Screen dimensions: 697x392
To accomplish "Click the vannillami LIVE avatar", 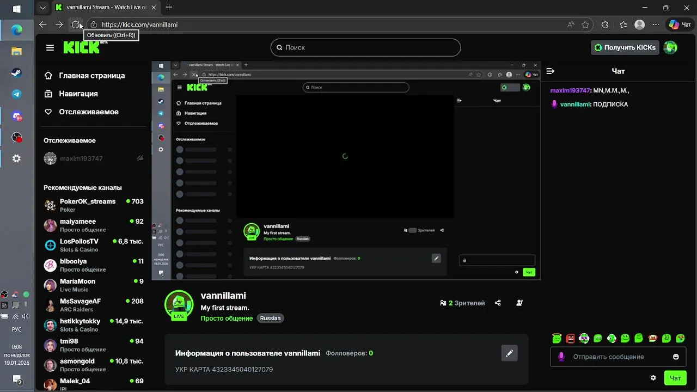I will click(179, 305).
